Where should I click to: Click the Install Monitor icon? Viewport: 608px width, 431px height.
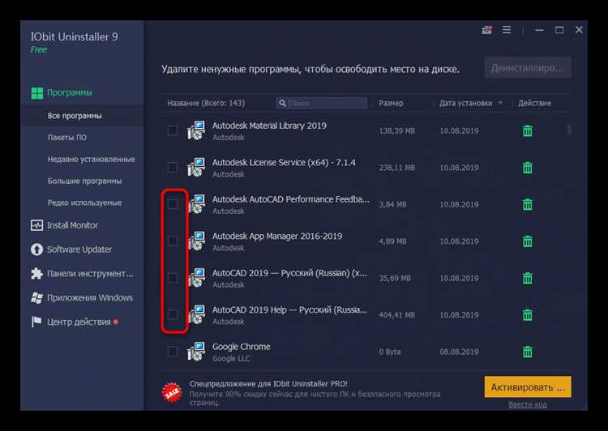(36, 225)
